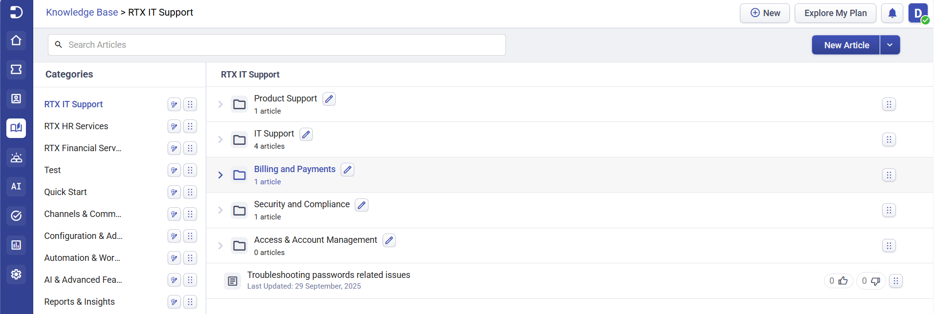Open drag-handle menu for Product Support folder

pyautogui.click(x=889, y=104)
